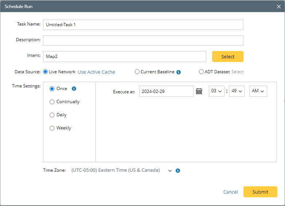Choose the Daily schedule option

pyautogui.click(x=52, y=115)
